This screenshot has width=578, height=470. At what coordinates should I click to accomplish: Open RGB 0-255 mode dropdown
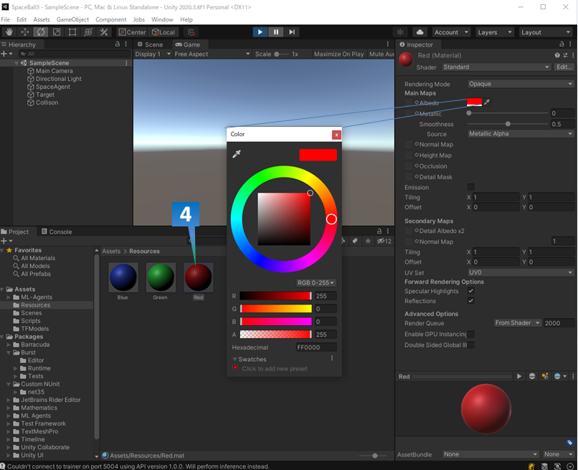click(316, 283)
